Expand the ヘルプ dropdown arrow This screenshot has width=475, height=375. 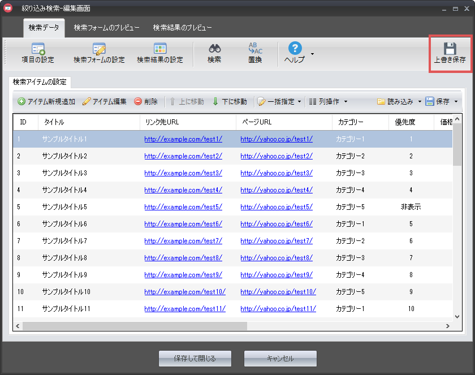pyautogui.click(x=312, y=54)
